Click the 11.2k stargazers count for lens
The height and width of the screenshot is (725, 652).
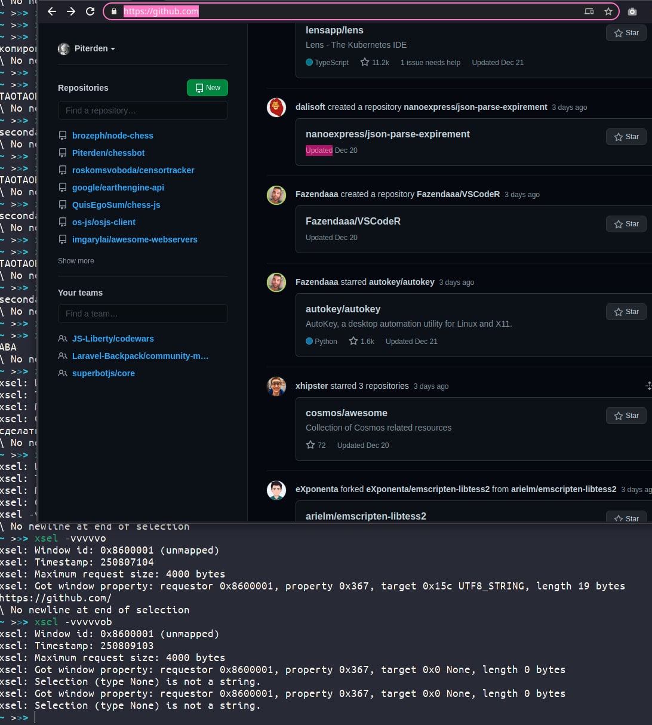pyautogui.click(x=375, y=62)
